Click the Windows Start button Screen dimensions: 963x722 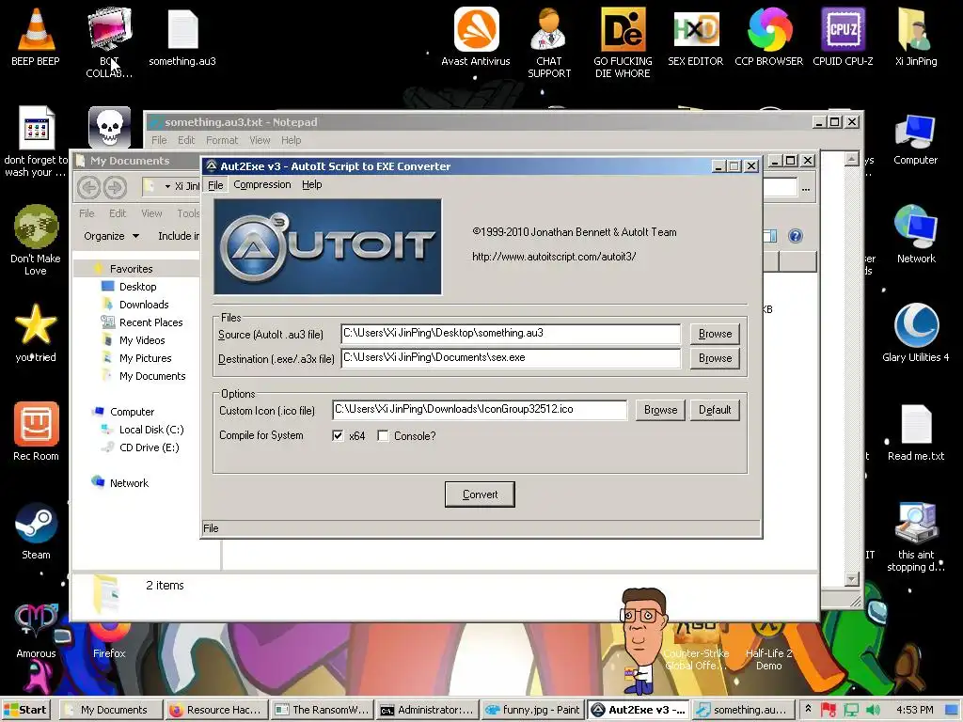(x=25, y=710)
